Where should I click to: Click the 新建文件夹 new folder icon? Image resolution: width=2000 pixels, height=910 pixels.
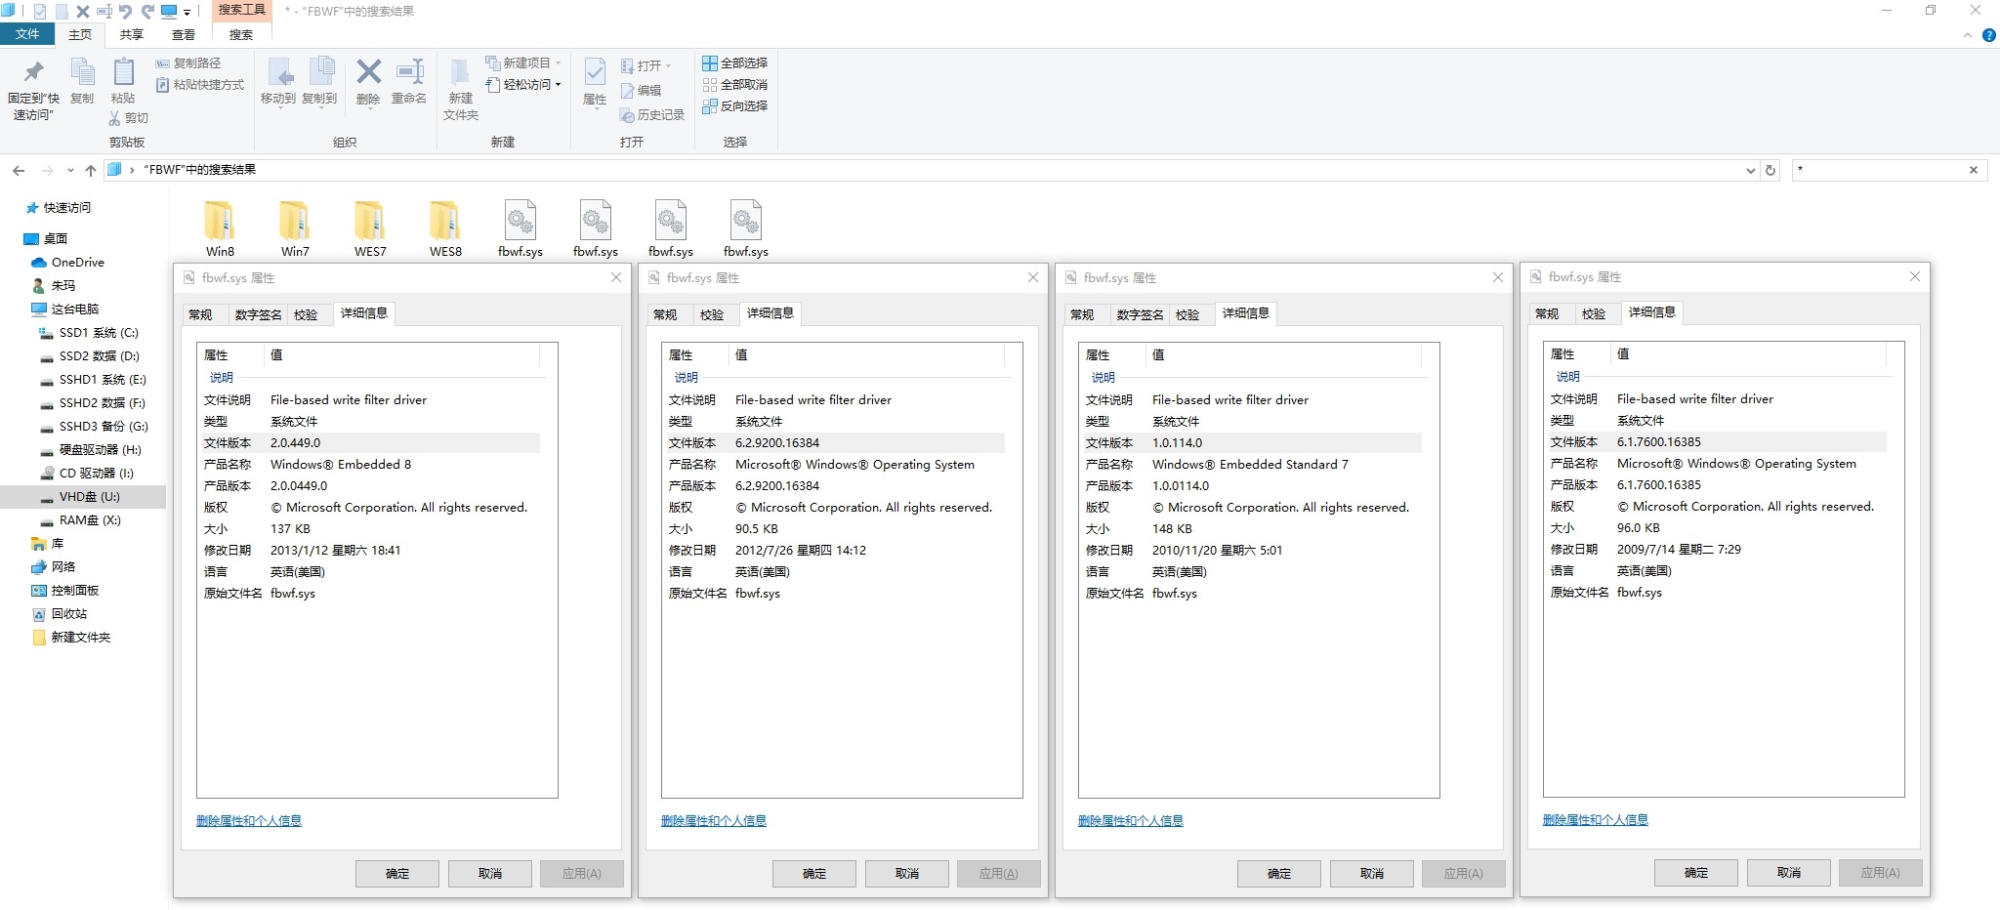460,72
